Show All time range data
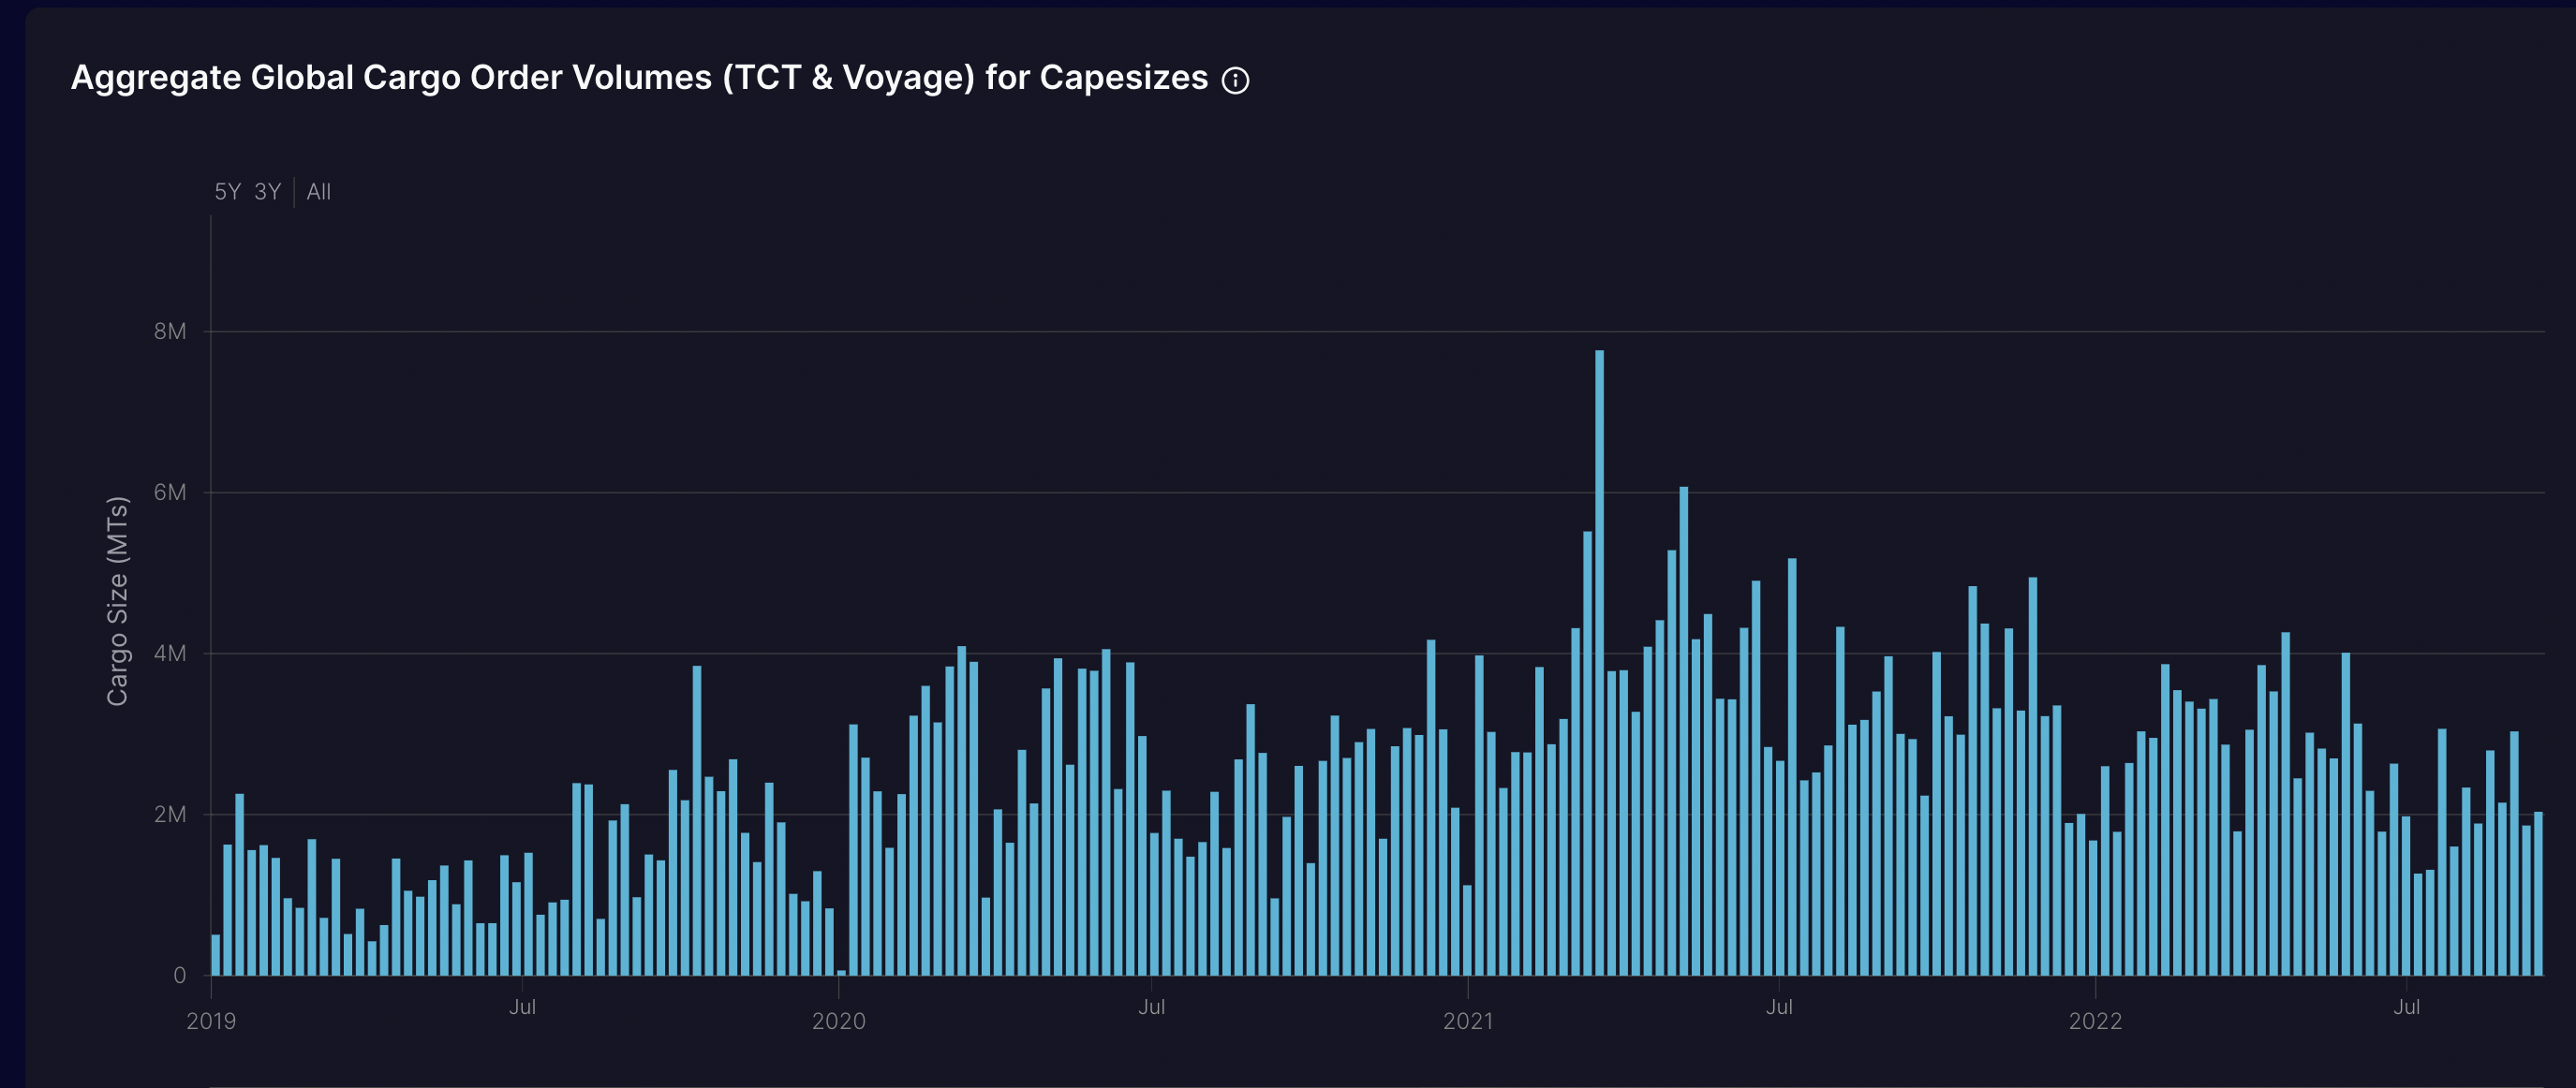The height and width of the screenshot is (1088, 2576). tap(318, 192)
